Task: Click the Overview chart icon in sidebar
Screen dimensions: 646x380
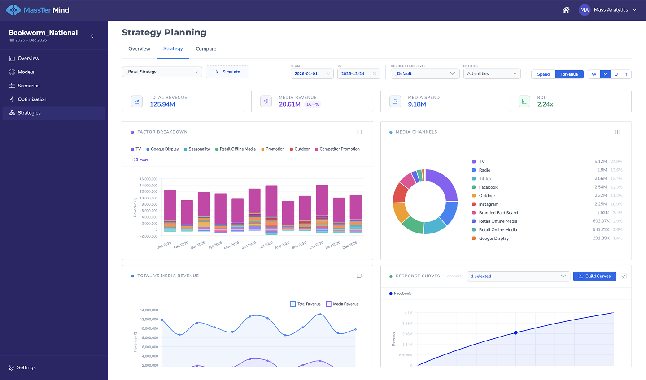Action: pos(12,58)
